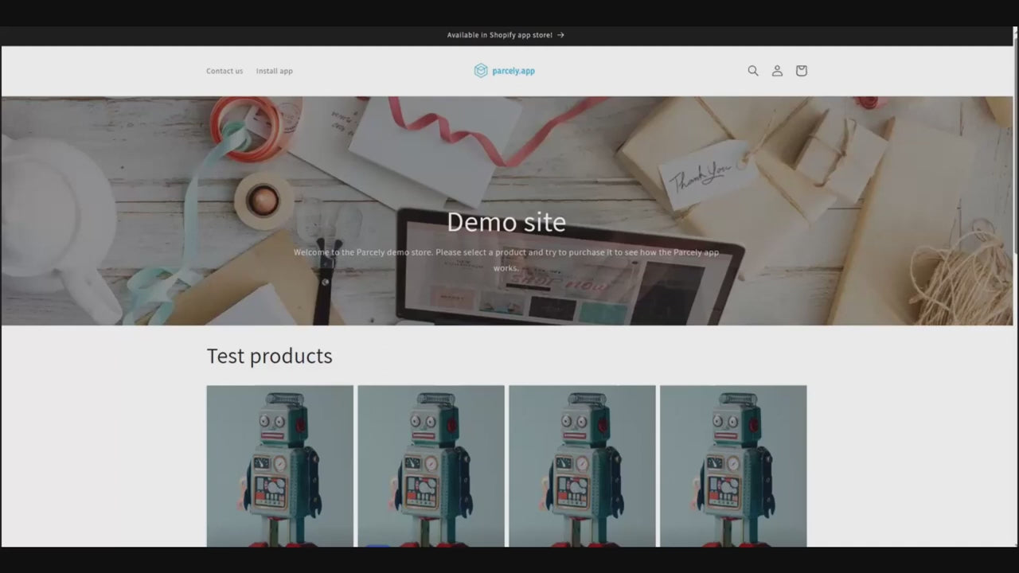Click the parcely.app logo text
This screenshot has height=573, width=1019.
pyautogui.click(x=513, y=71)
